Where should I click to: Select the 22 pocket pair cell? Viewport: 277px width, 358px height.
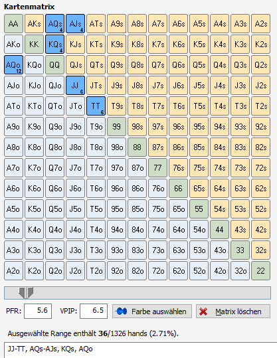pos(261,271)
